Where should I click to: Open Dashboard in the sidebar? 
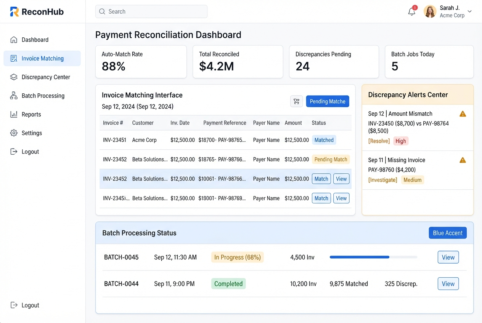pos(42,40)
